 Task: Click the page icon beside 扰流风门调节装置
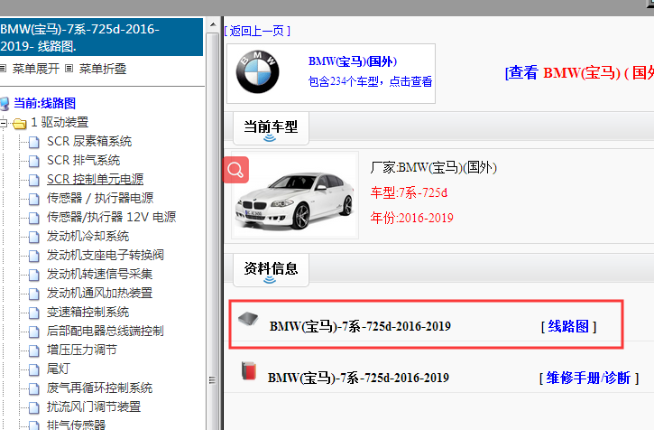(x=33, y=407)
